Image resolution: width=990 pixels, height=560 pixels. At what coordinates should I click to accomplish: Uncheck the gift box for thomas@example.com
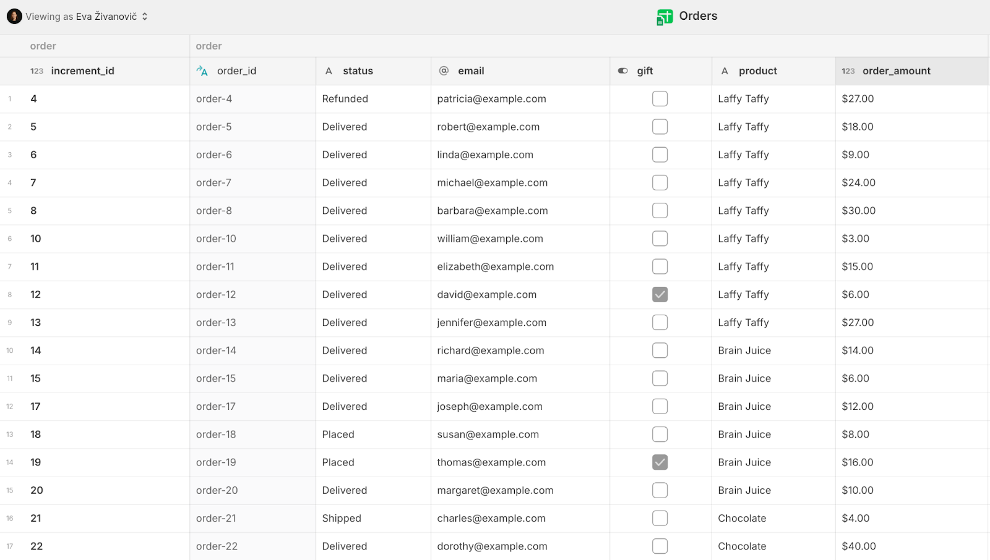pos(660,462)
